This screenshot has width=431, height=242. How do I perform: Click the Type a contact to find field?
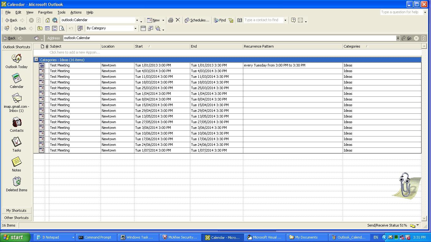[263, 20]
